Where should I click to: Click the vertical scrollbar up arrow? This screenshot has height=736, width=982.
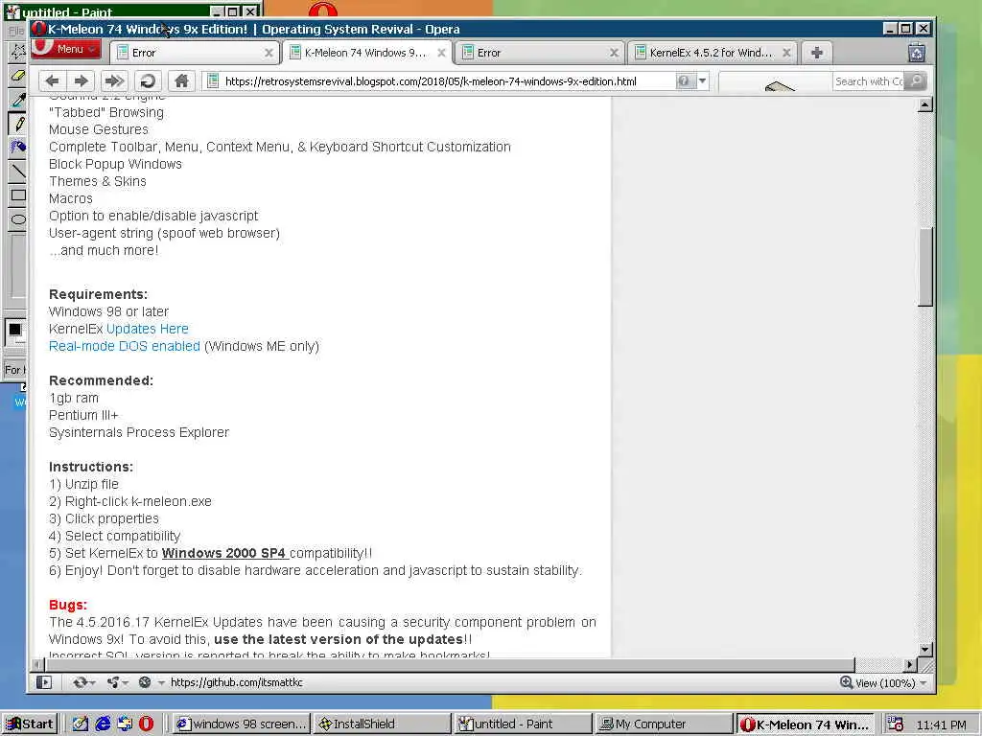coord(925,104)
